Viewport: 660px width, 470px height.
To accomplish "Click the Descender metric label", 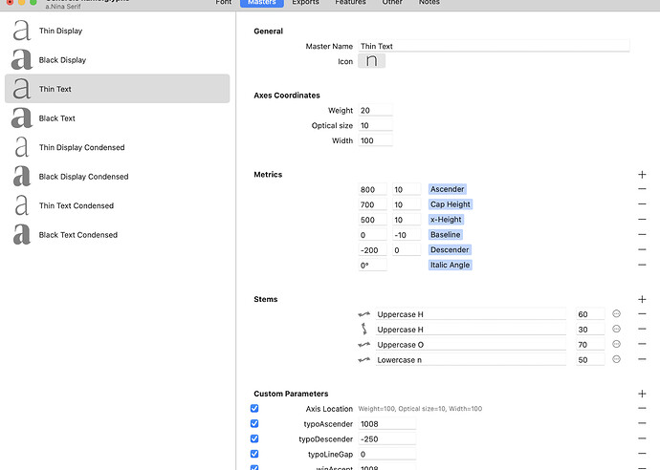I will [x=450, y=249].
